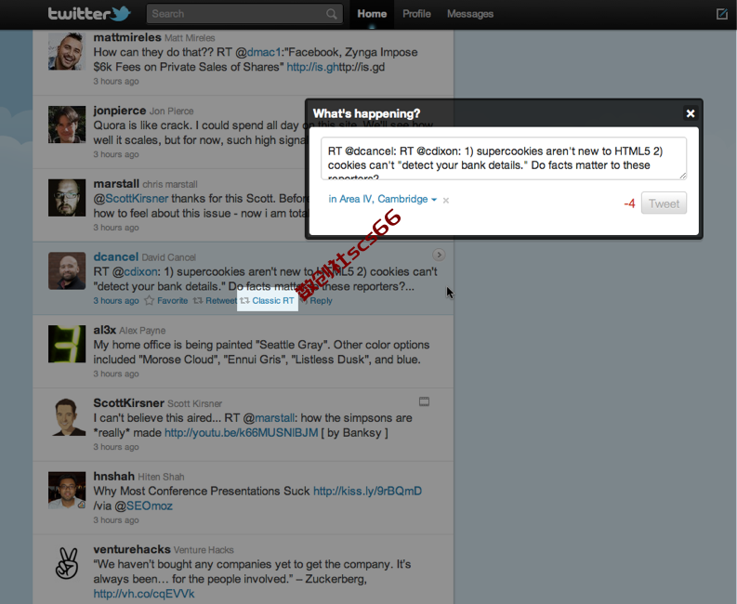Click the search magnifier icon
737x604 pixels.
332,14
